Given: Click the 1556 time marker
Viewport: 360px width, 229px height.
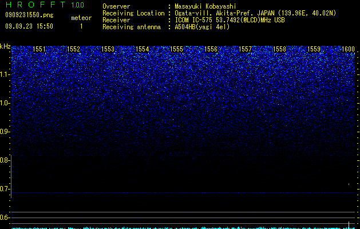Looking at the screenshot, I should pyautogui.click(x=211, y=49).
